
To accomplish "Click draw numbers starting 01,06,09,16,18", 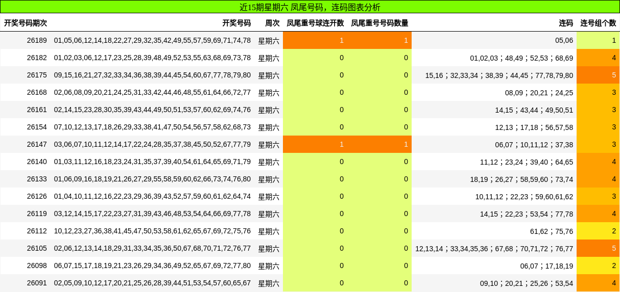I will 153,179.
